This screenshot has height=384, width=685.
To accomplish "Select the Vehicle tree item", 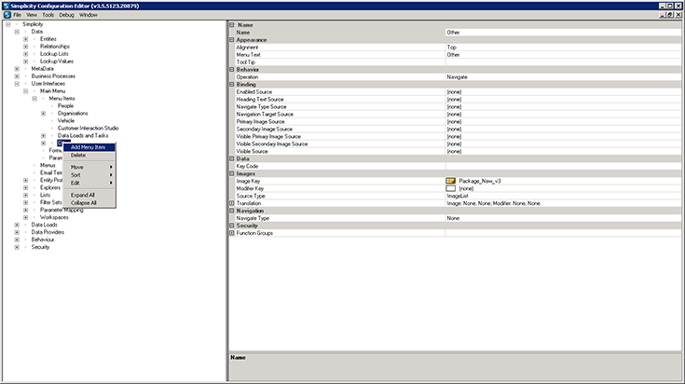I will click(x=66, y=120).
